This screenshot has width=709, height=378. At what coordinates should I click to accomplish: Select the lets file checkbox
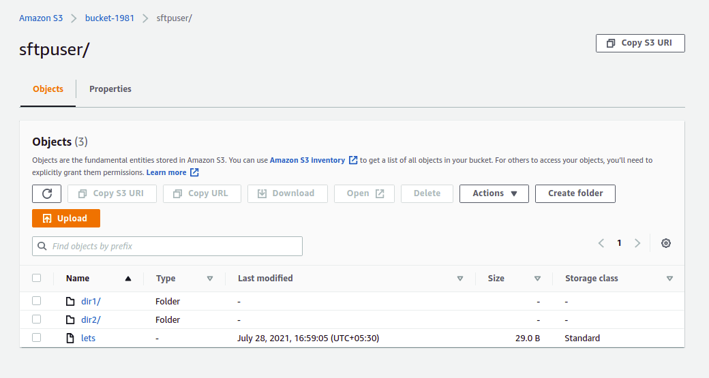pos(37,337)
